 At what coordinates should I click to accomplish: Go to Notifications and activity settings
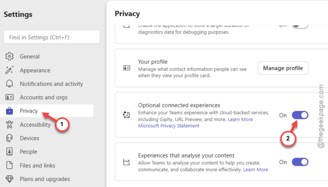(47, 83)
